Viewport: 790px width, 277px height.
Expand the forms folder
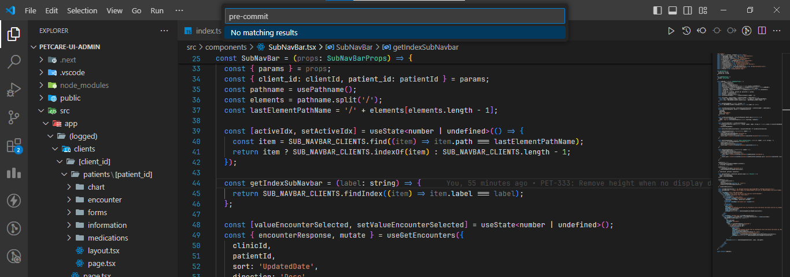69,212
